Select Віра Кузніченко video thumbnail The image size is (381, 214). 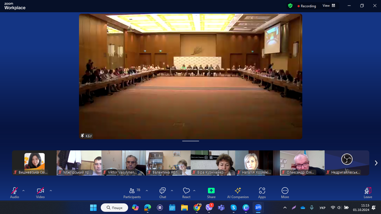(x=213, y=163)
